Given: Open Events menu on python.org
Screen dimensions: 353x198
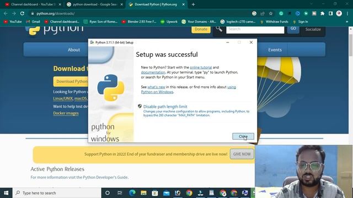Looking at the screenshot, I should point(275,50).
